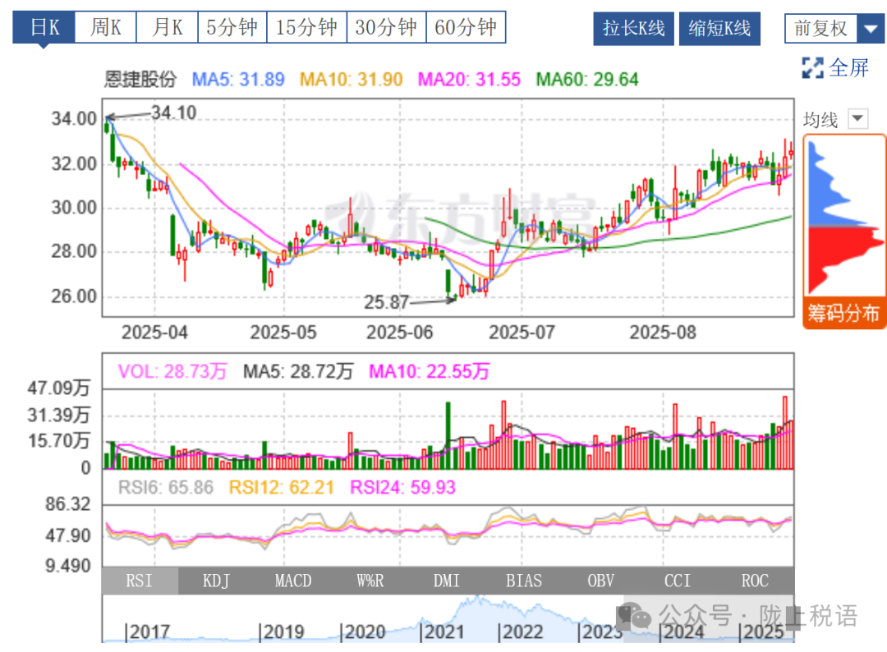The width and height of the screenshot is (887, 652).
Task: Select the BIAS indicator
Action: [523, 581]
